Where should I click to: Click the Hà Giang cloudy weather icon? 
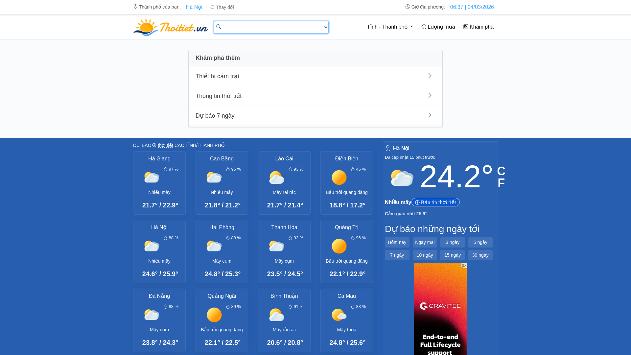pyautogui.click(x=152, y=177)
